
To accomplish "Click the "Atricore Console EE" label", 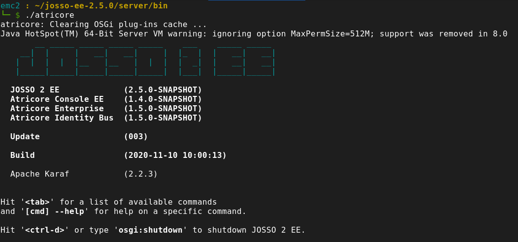I will (57, 99).
